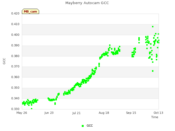Click the y-axis label 0.340
The width and height of the screenshot is (175, 131).
(15, 98)
